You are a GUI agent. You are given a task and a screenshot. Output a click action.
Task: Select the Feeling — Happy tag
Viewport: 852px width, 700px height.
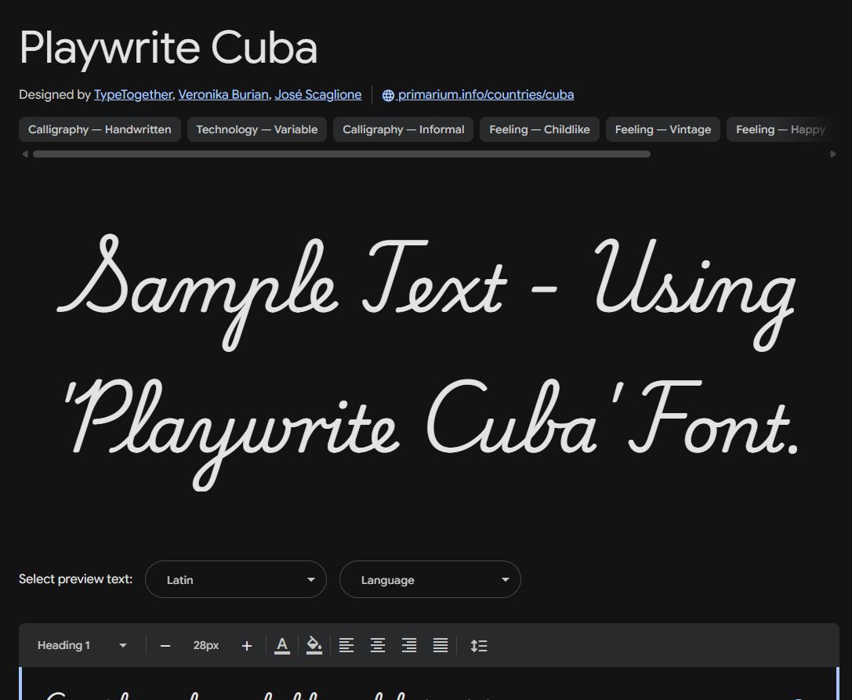click(x=780, y=129)
